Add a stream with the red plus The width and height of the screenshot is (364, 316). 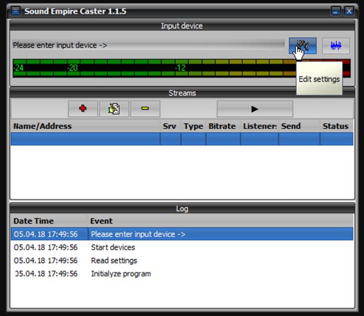click(x=83, y=109)
